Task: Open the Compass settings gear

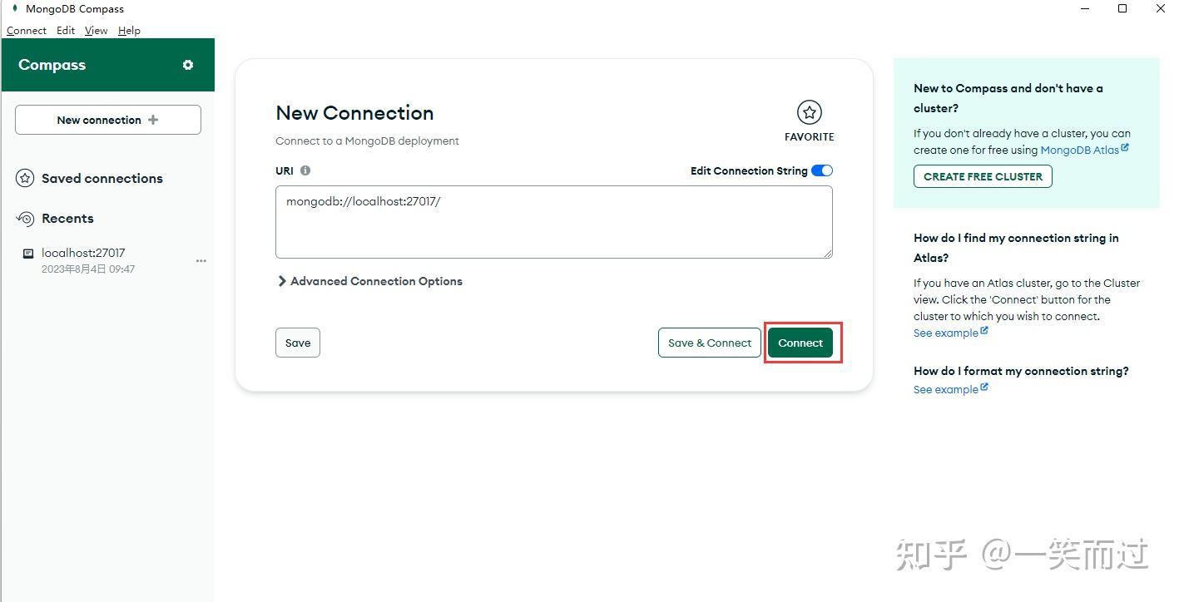Action: click(x=186, y=65)
